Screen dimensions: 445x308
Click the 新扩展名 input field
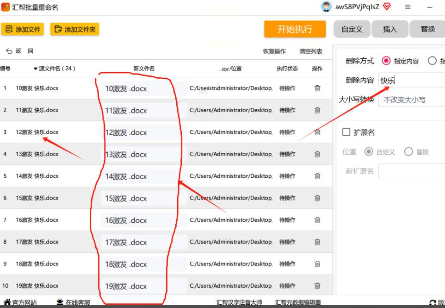pyautogui.click(x=412, y=171)
